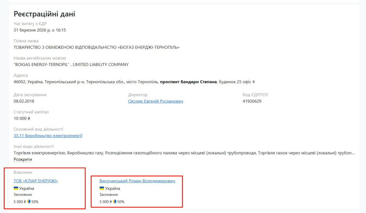Click the 50% pie icon for Височанський

tap(115, 201)
